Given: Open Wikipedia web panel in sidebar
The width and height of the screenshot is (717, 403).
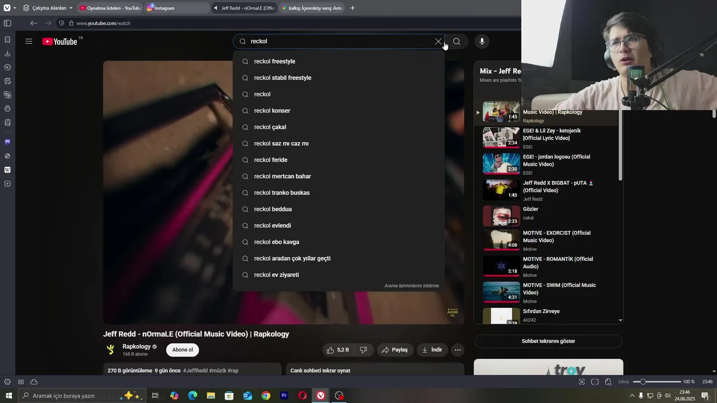Looking at the screenshot, I should pyautogui.click(x=7, y=170).
